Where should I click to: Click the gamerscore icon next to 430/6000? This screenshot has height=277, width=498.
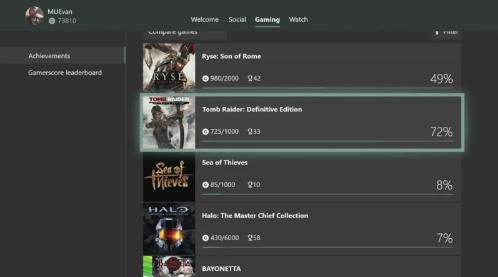(x=206, y=238)
